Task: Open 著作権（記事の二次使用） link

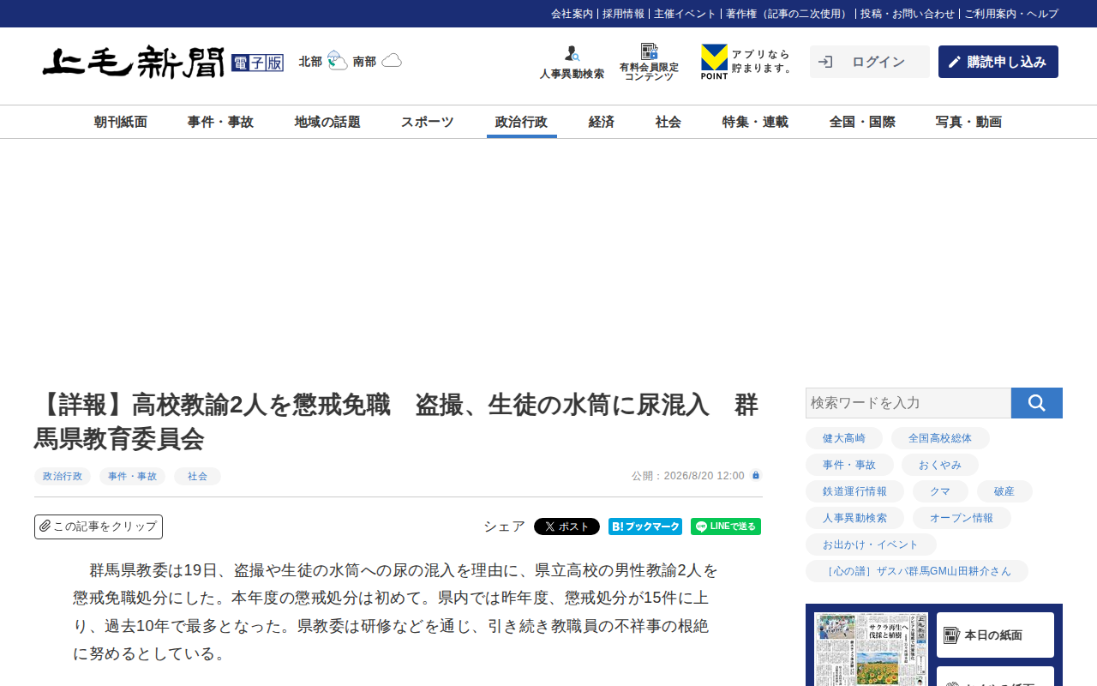Action: [788, 14]
